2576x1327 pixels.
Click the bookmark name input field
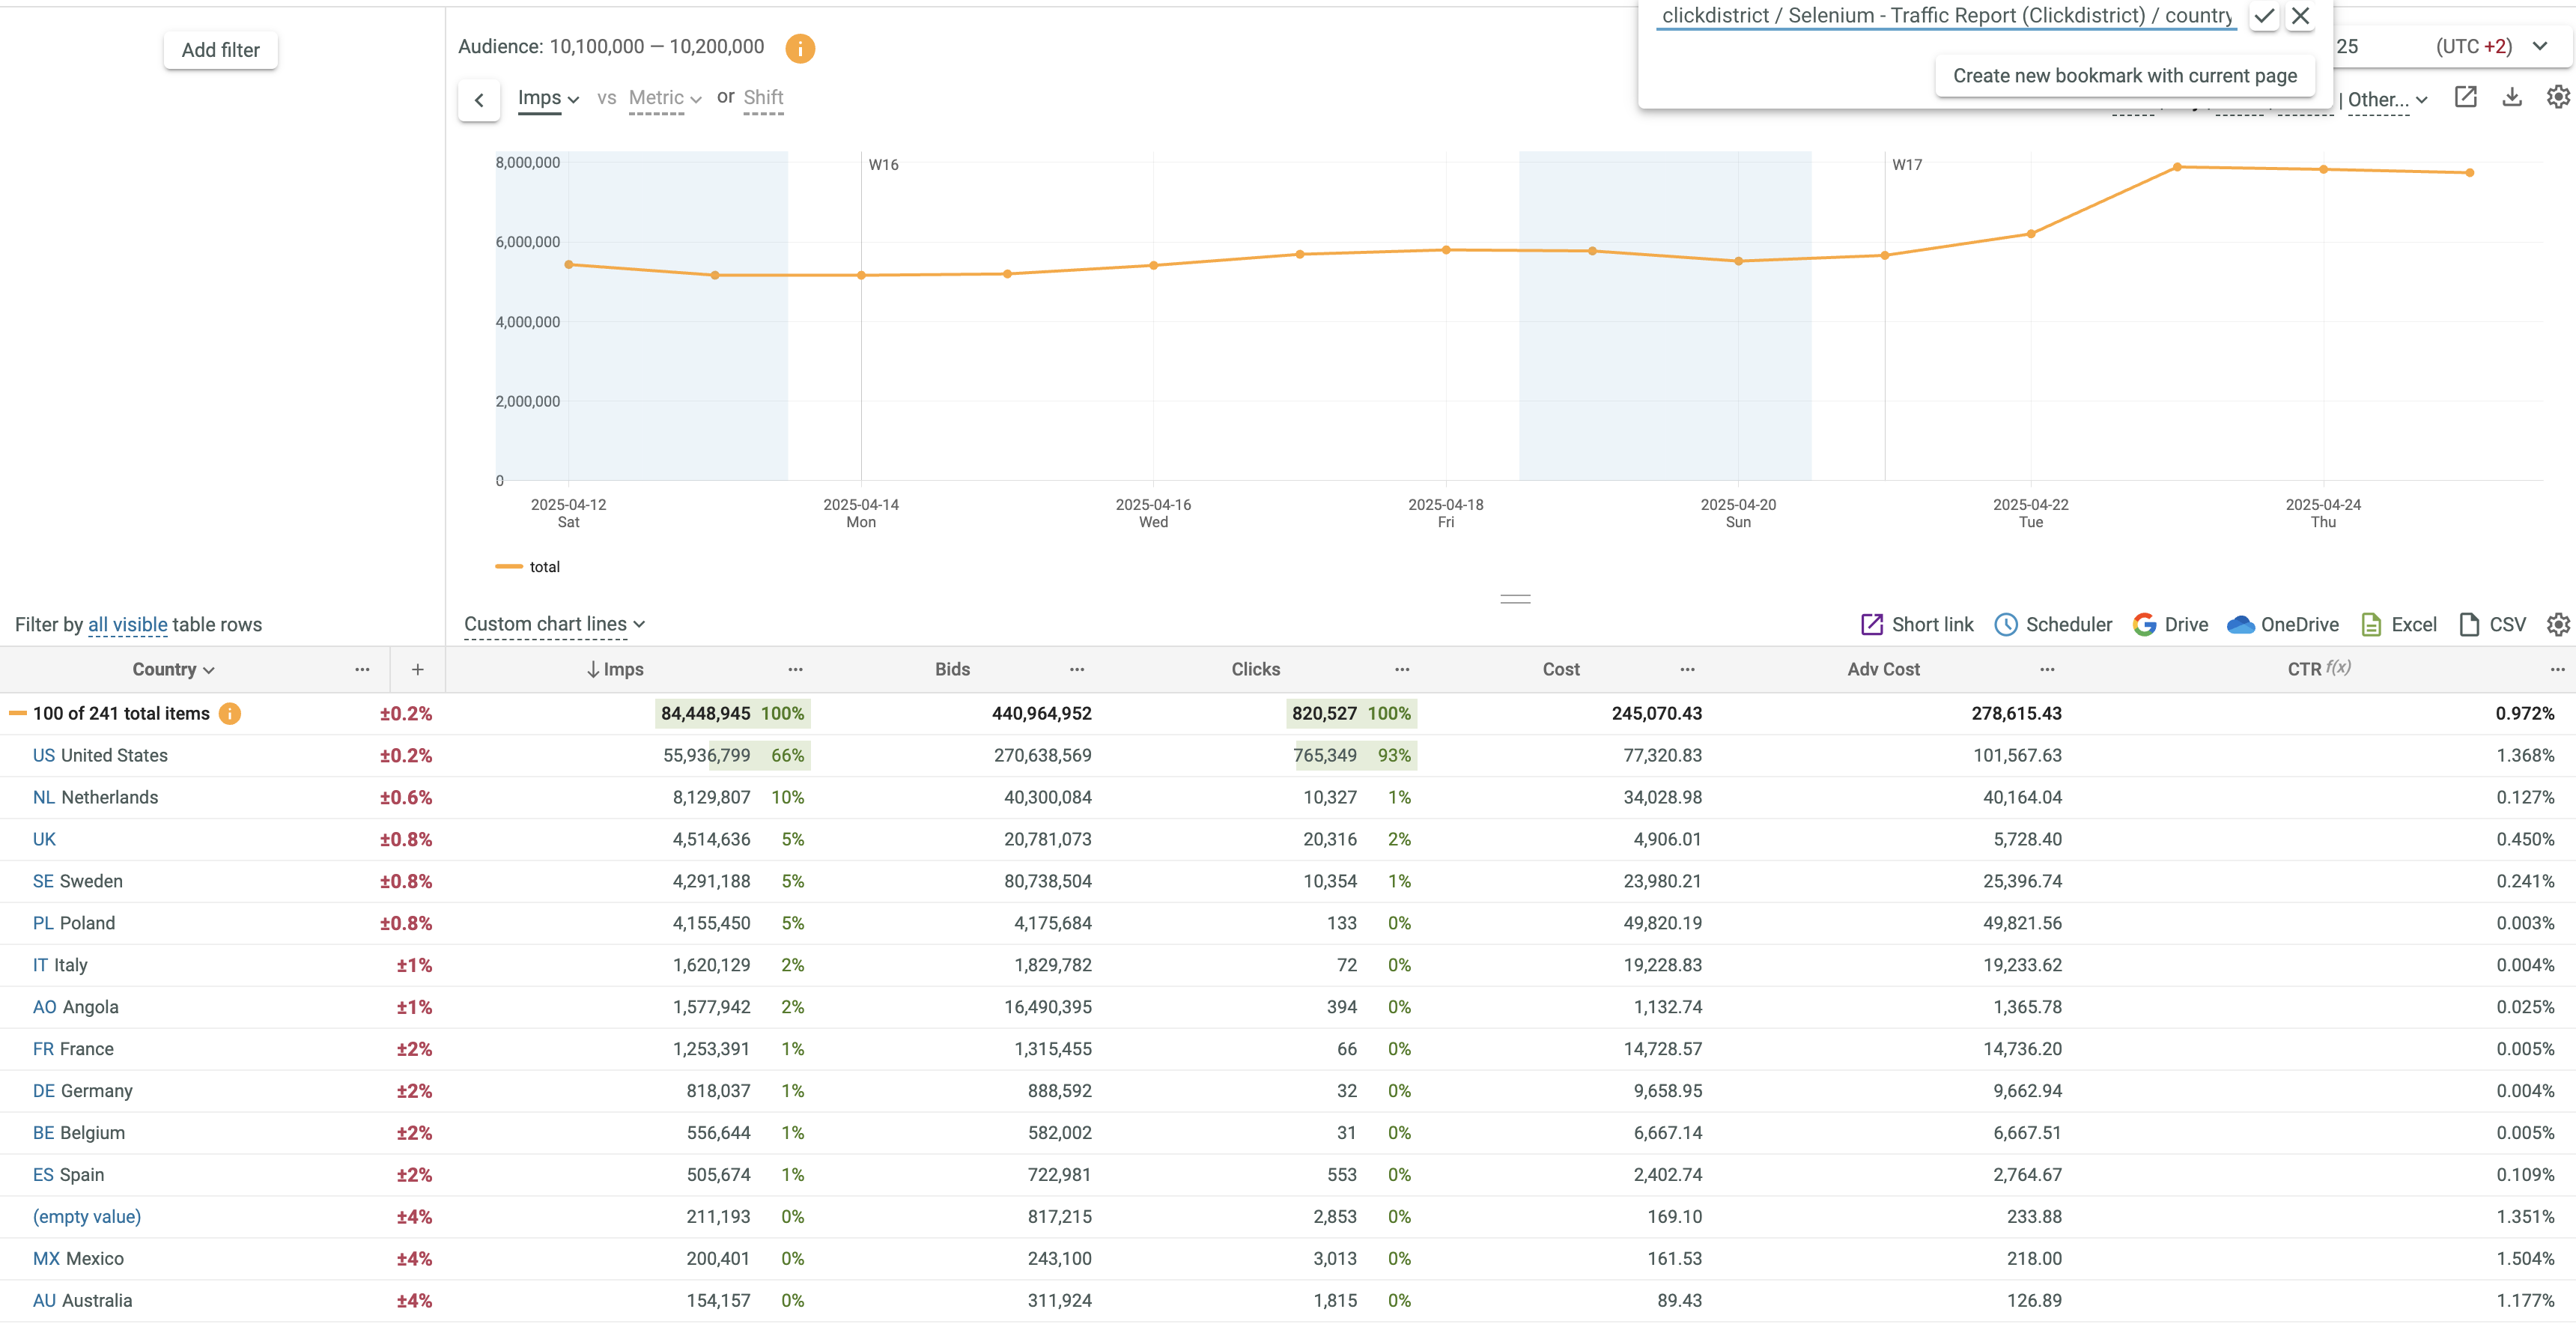tap(1945, 16)
